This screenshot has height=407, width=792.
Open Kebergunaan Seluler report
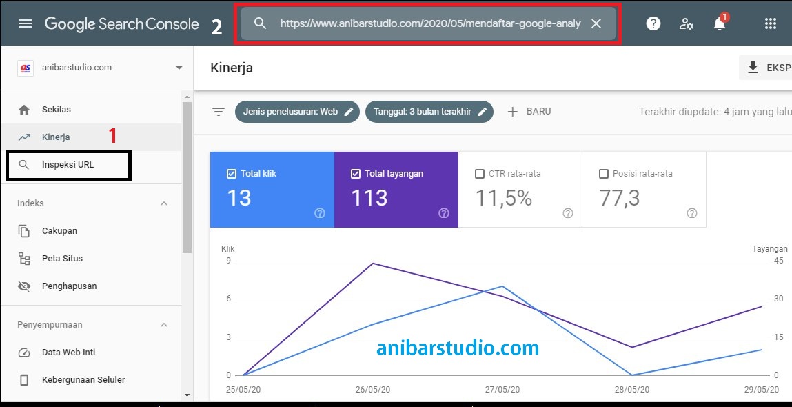click(x=91, y=379)
